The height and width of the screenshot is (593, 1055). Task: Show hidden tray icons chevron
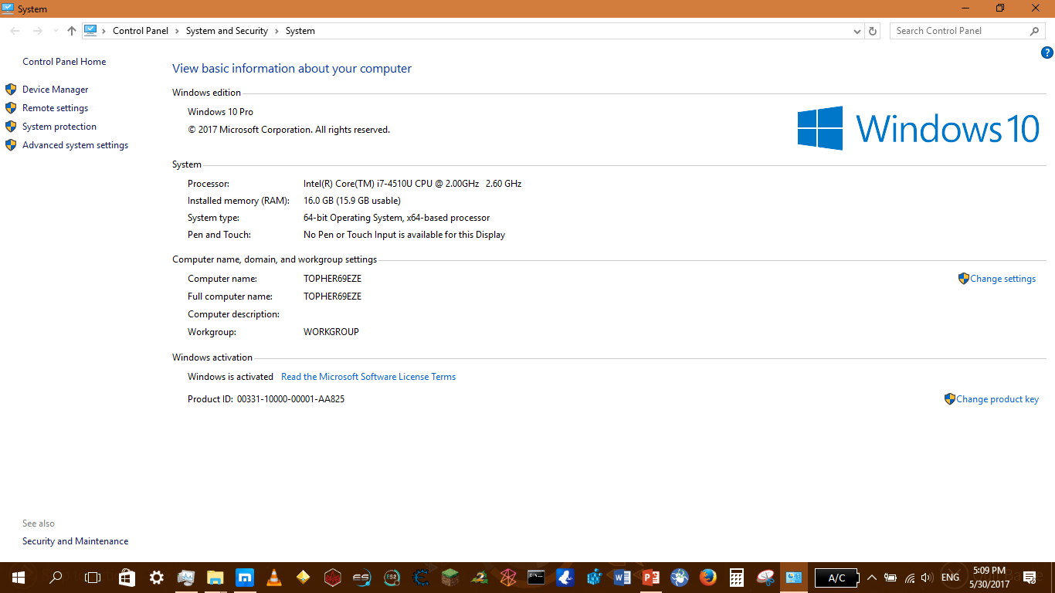tap(872, 578)
